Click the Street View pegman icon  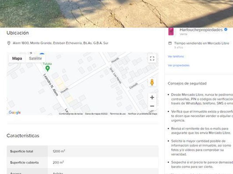pyautogui.click(x=152, y=82)
